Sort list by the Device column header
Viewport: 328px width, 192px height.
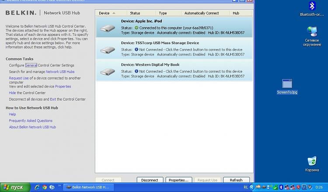tap(111, 13)
